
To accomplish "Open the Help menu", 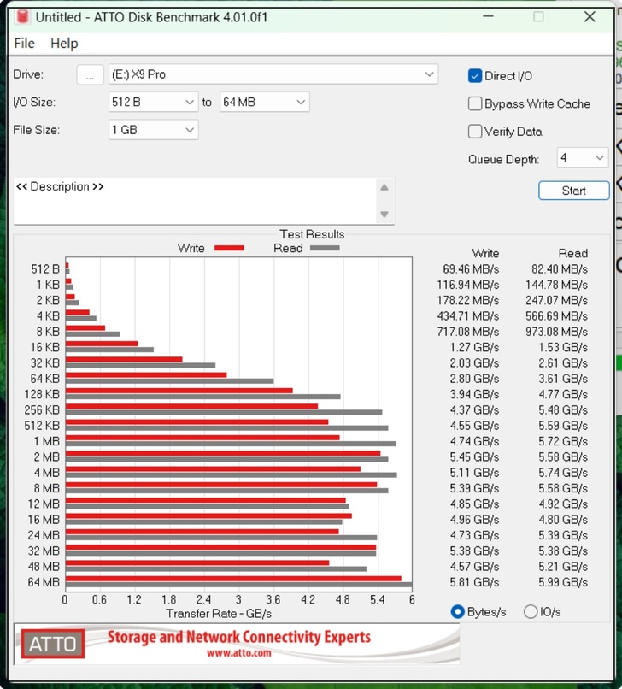I will tap(64, 44).
